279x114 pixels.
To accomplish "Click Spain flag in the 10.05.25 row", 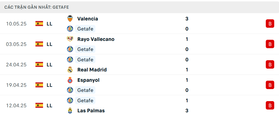I will click(x=39, y=24).
